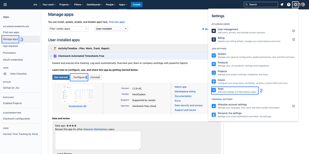The image size is (309, 154).
Task: Click the review text area
Action: (98, 140)
